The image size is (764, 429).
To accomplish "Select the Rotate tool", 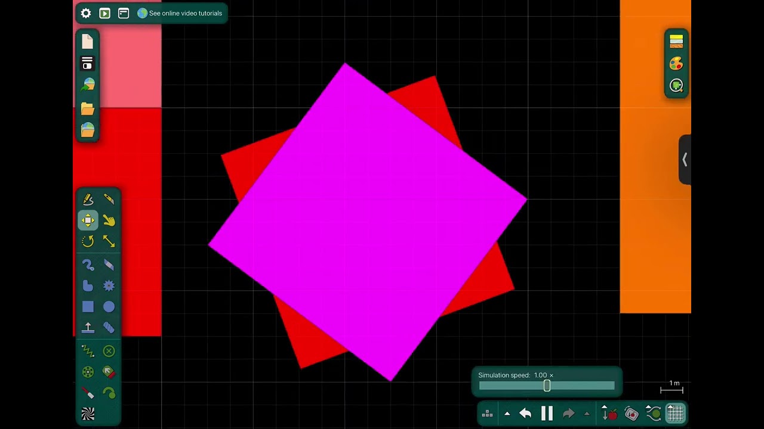I will tap(88, 241).
